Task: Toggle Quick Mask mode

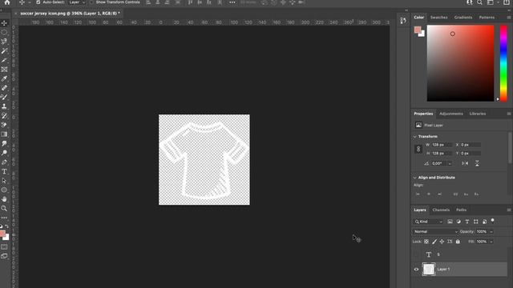Action: coord(4,247)
